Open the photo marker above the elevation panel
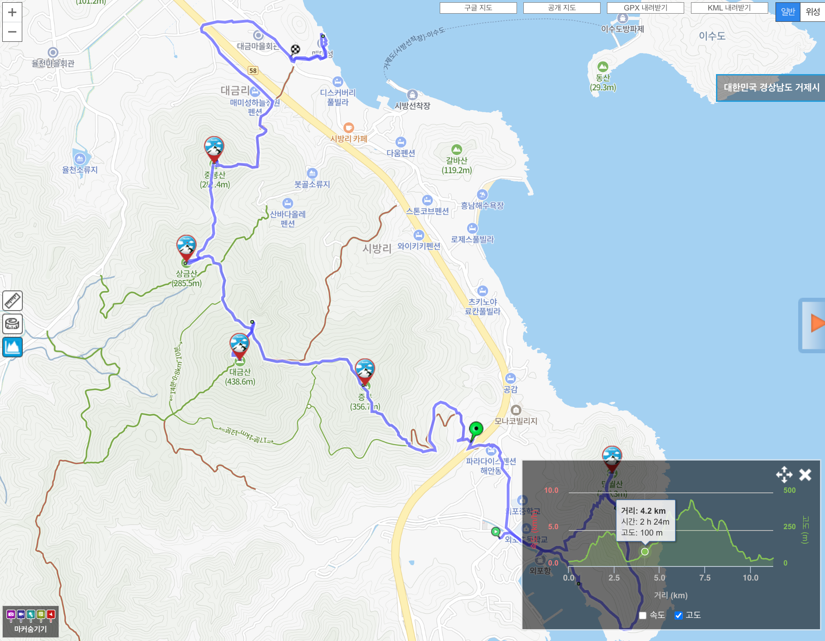 [x=612, y=459]
